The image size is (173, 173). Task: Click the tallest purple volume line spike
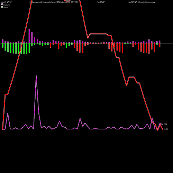click(x=36, y=76)
